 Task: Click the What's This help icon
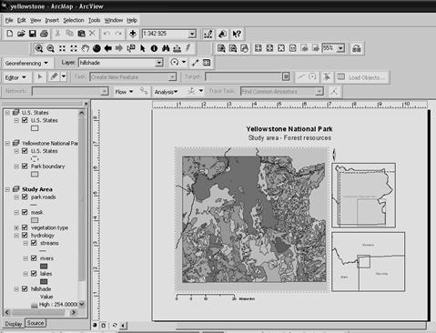(237, 34)
